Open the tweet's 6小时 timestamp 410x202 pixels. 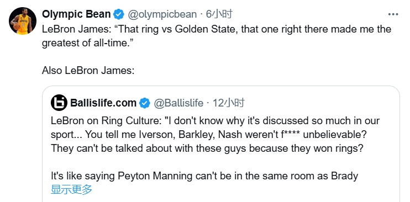(x=219, y=14)
